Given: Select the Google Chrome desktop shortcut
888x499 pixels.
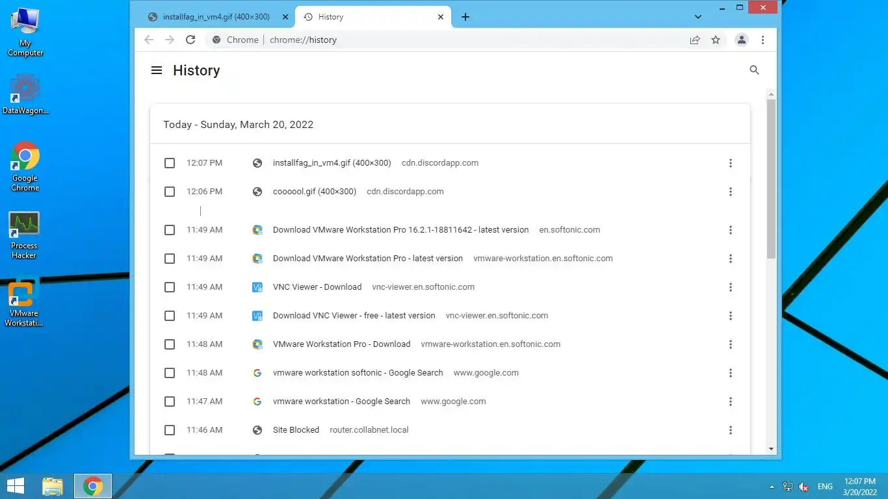Looking at the screenshot, I should (25, 166).
